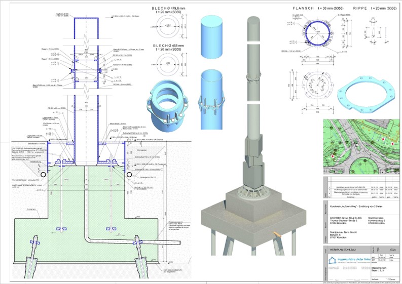Select the RIPPE t = 20 mm heading
The image size is (402, 284).
coord(375,9)
